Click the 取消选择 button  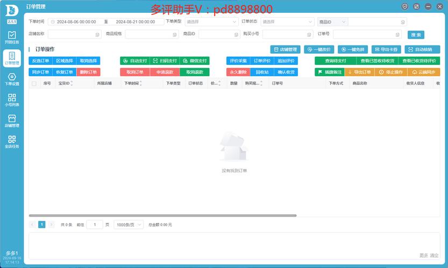(88, 61)
